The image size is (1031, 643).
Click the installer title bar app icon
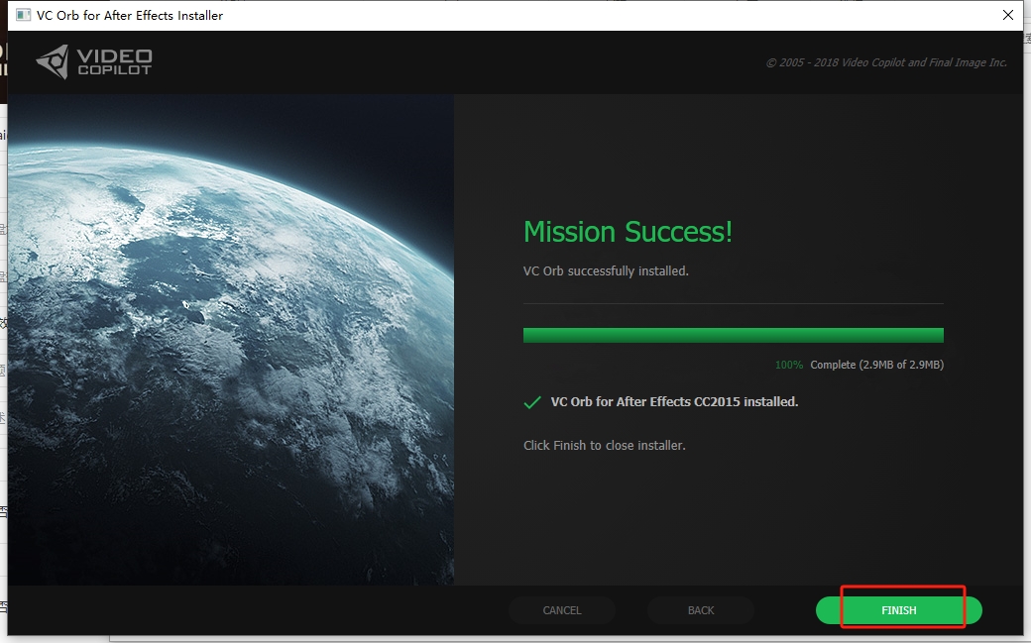[x=23, y=15]
